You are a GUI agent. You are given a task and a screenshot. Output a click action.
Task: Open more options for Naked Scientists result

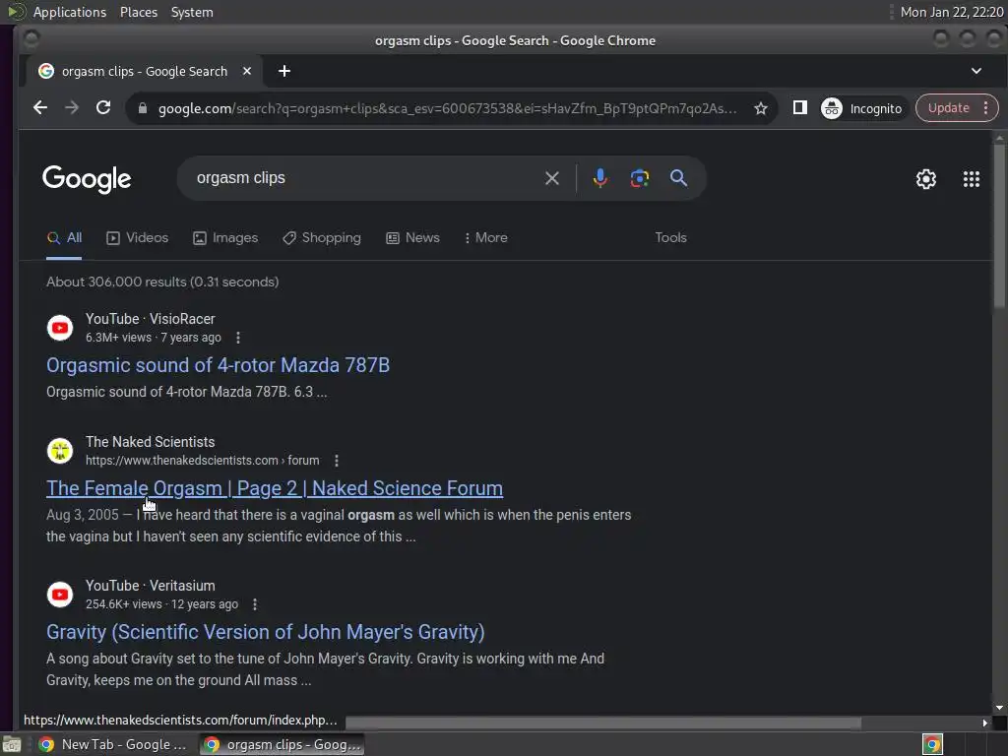(337, 461)
